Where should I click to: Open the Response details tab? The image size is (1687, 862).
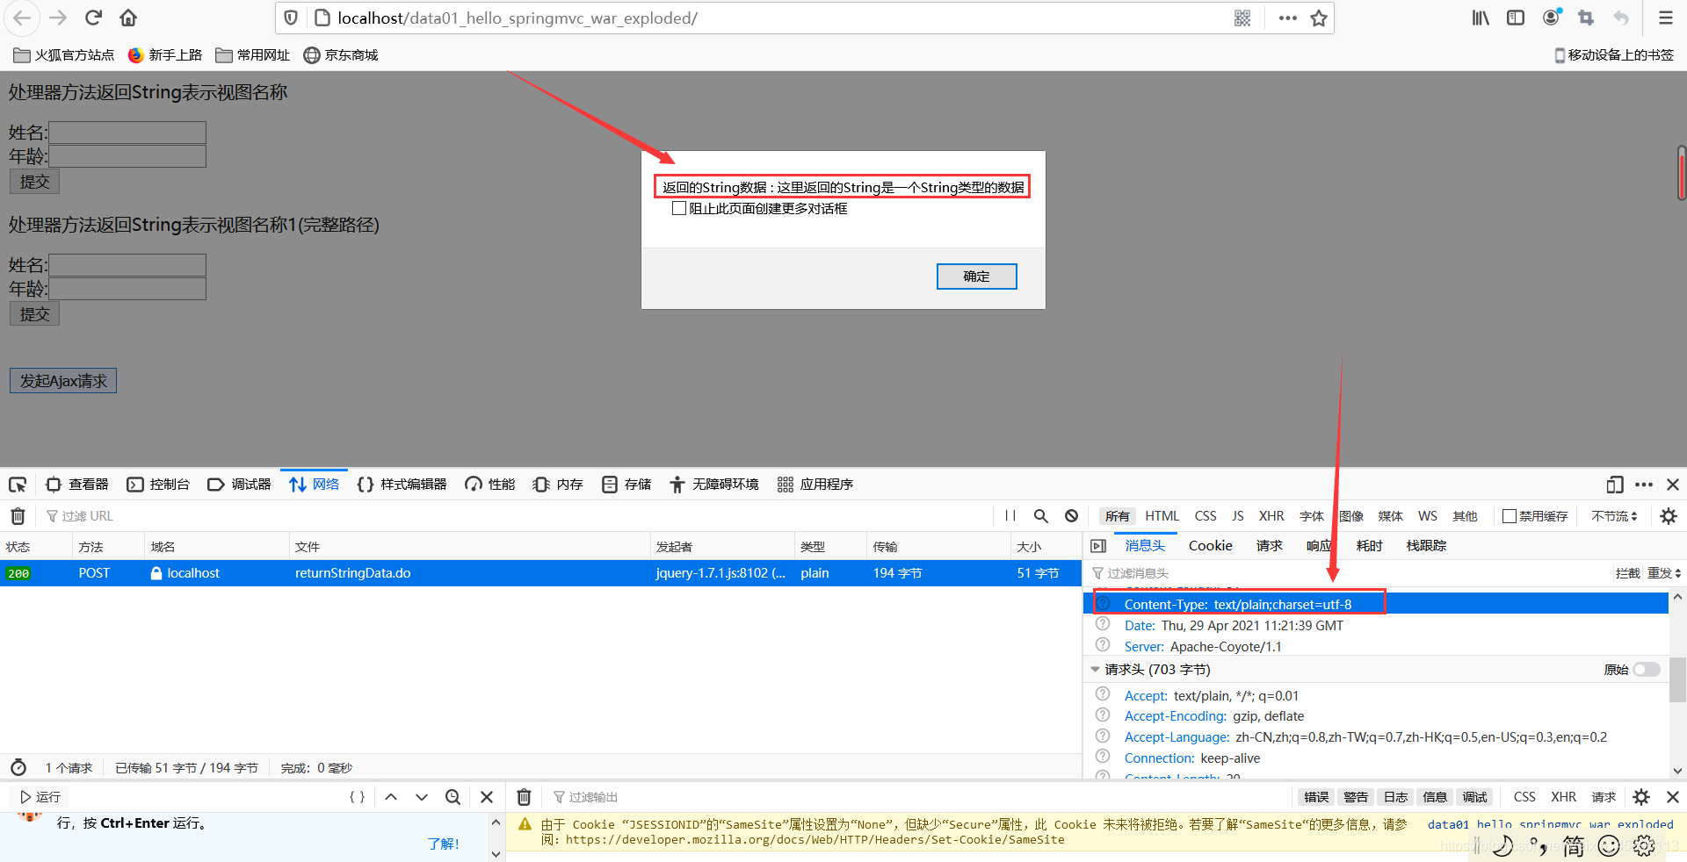pos(1318,546)
